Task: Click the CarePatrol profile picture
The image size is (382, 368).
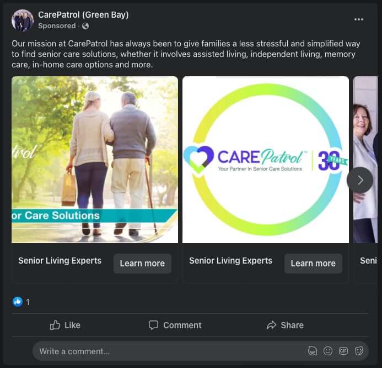Action: click(x=23, y=20)
